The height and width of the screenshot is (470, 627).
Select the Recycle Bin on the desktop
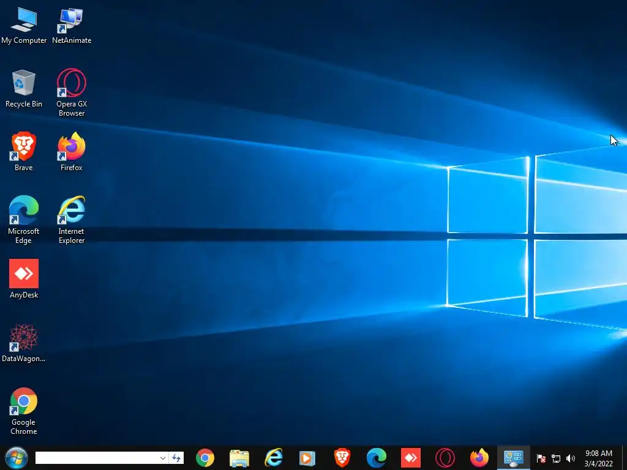coord(24,88)
